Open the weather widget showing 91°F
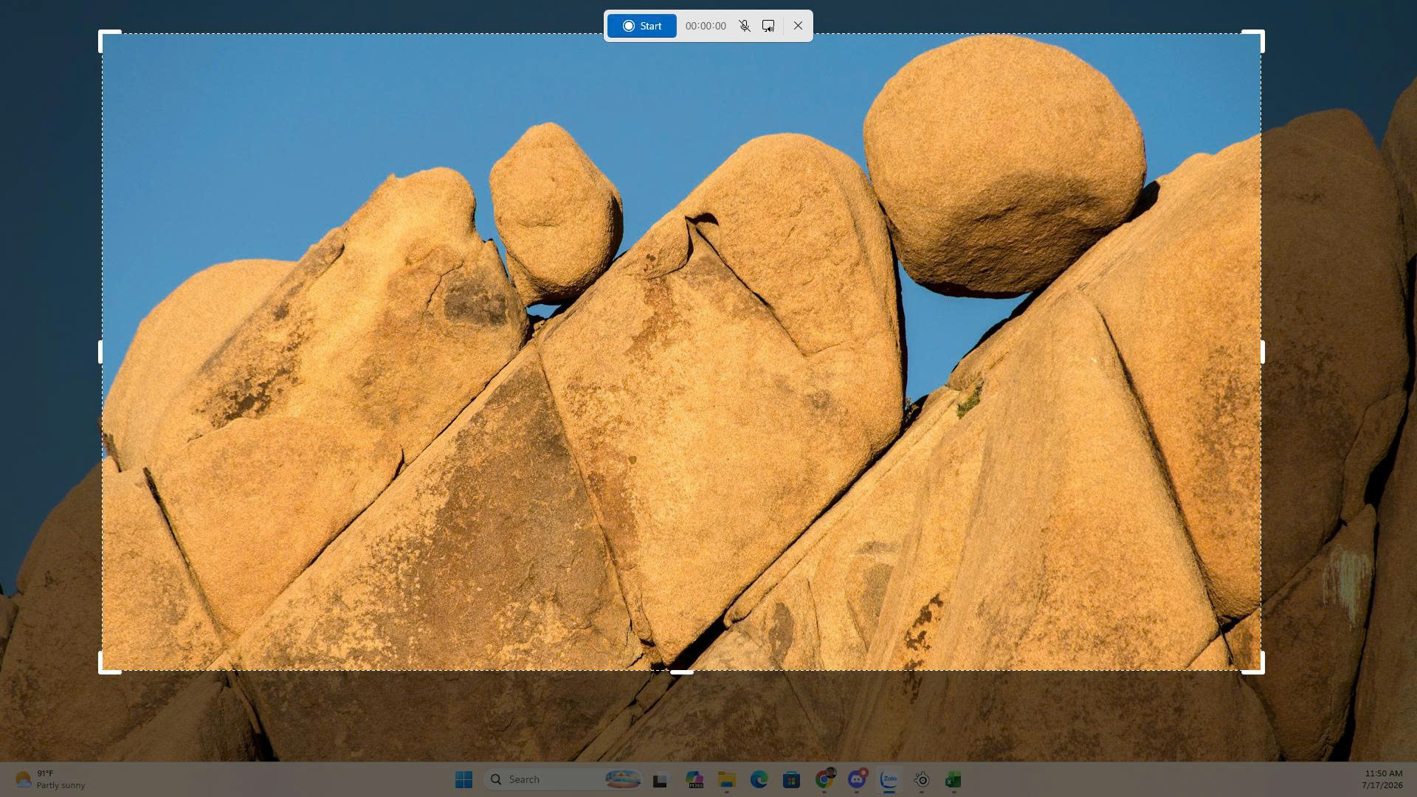Viewport: 1417px width, 797px height. [x=50, y=779]
